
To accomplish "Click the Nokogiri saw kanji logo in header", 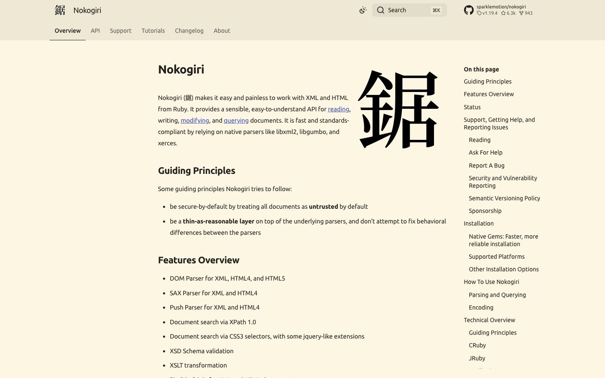I will pyautogui.click(x=60, y=10).
